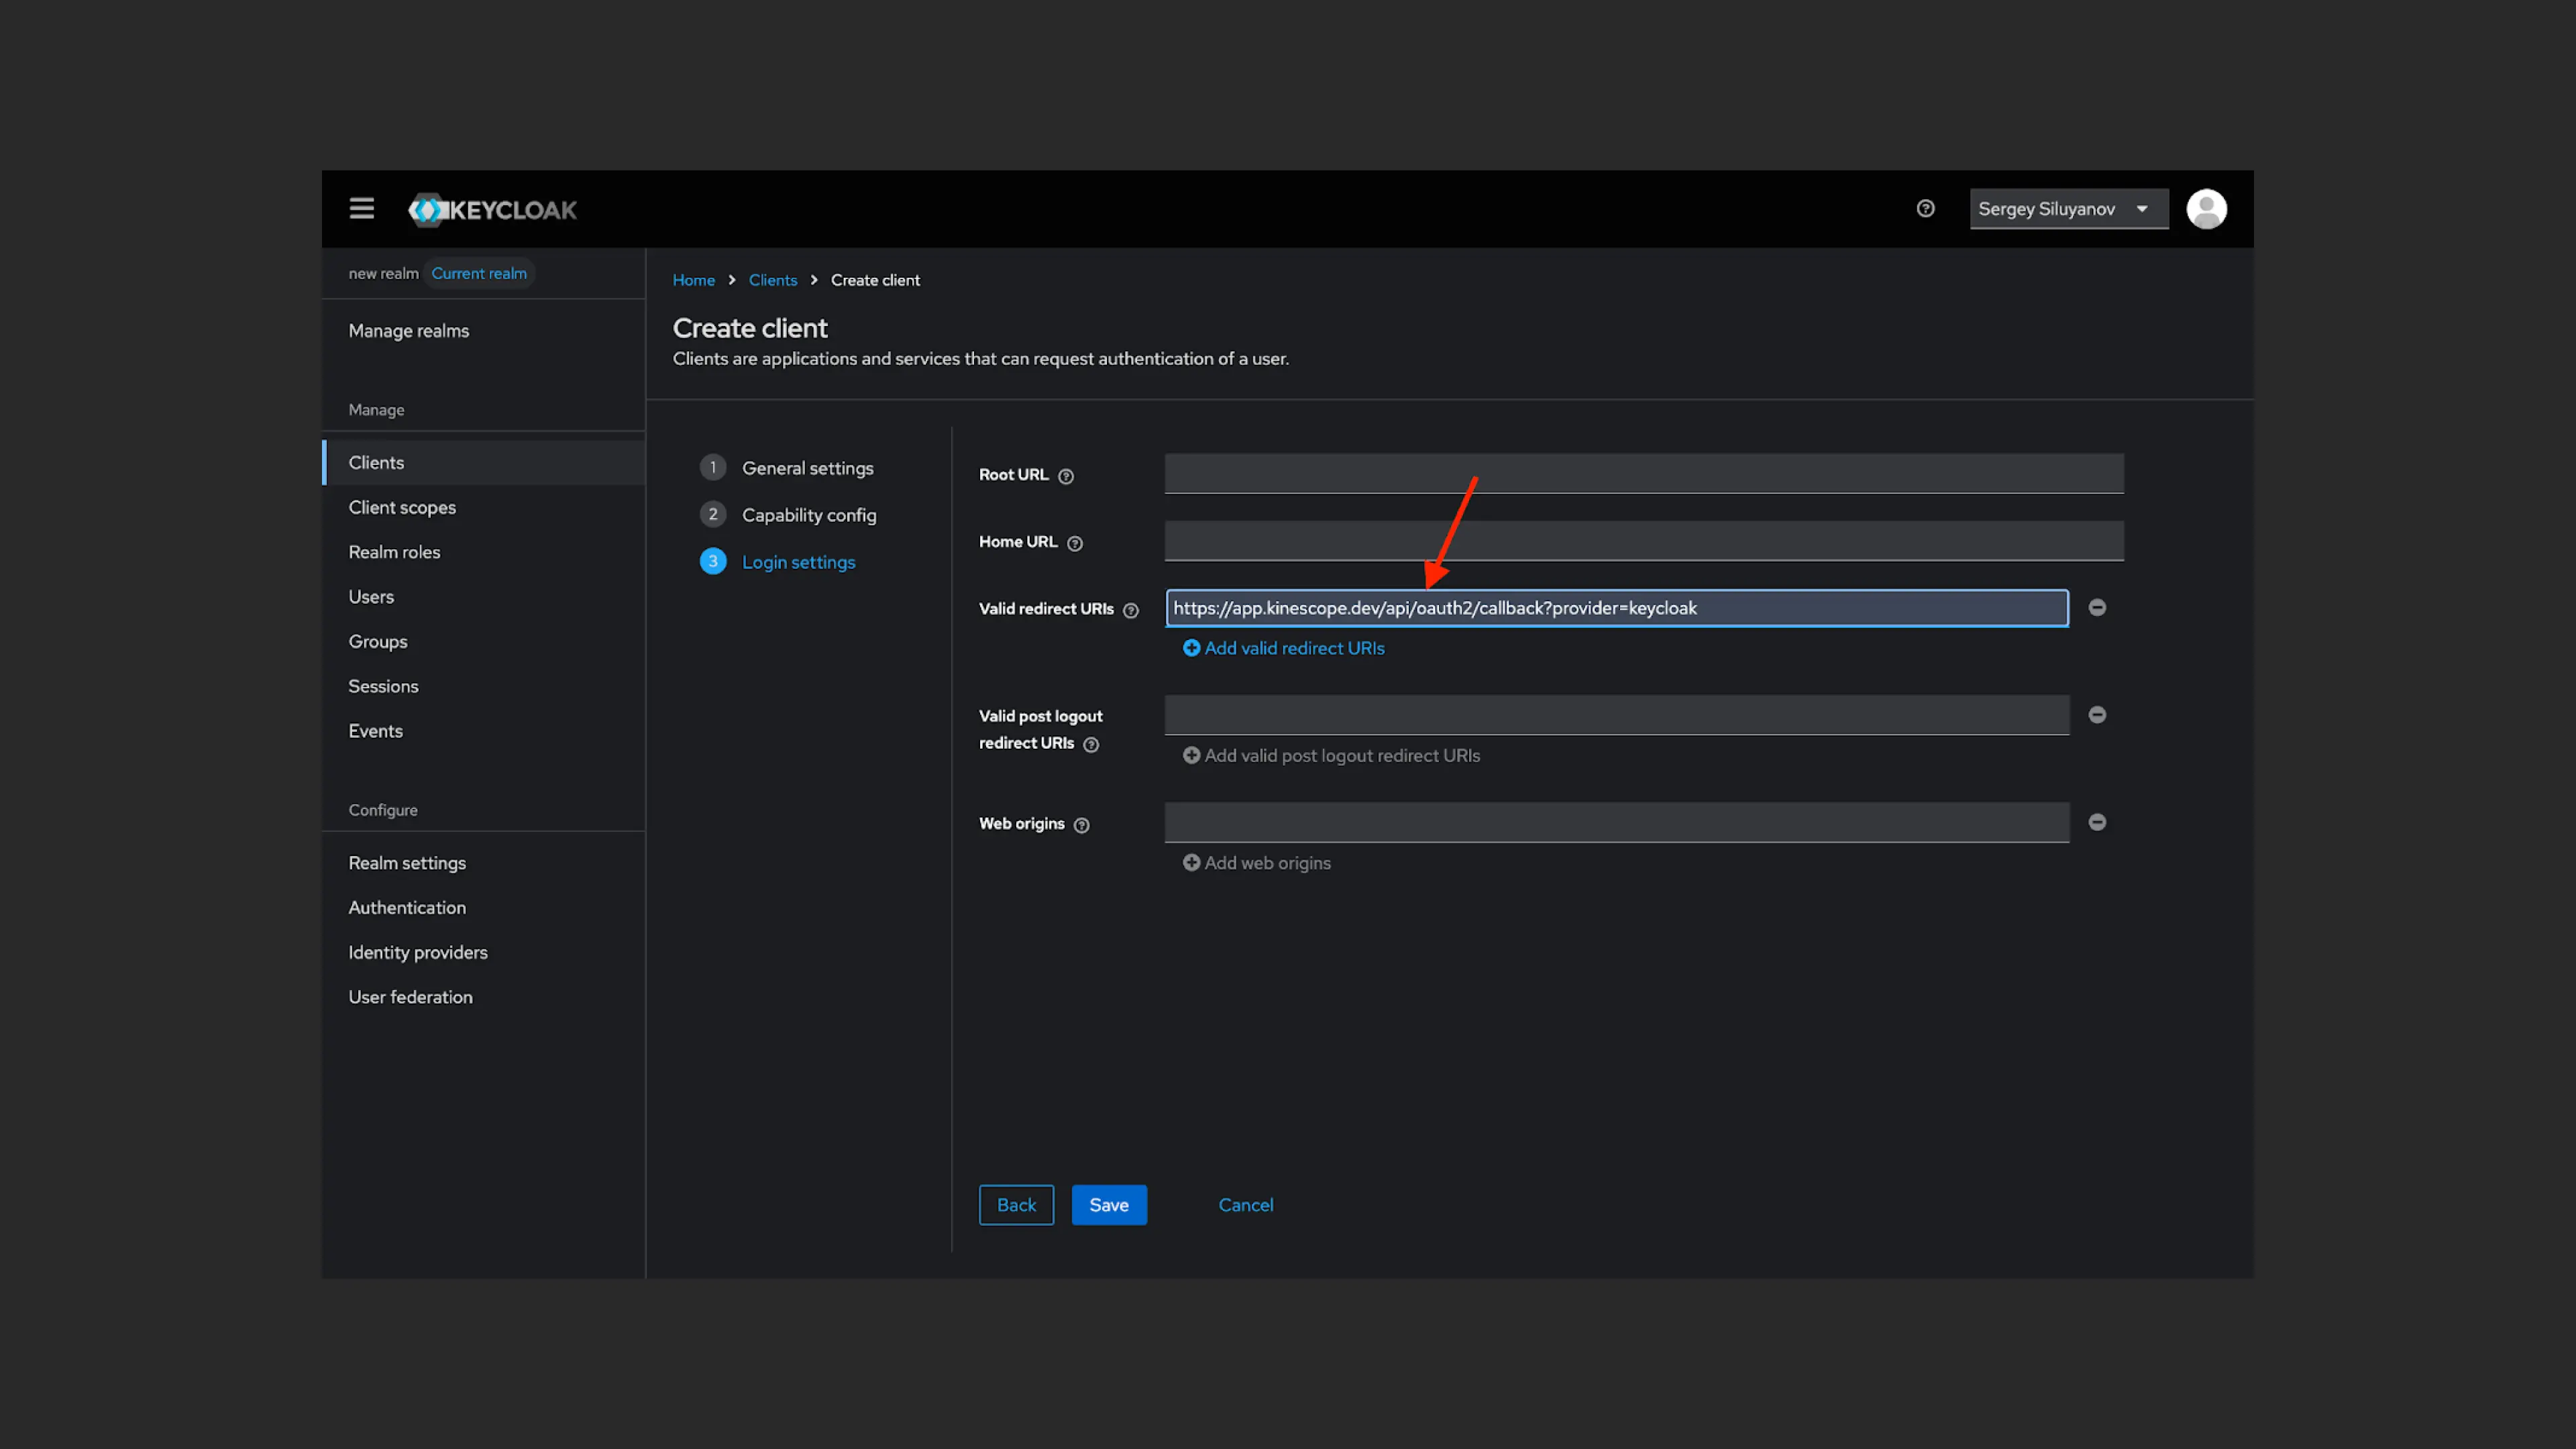Remove the valid redirect URI entry
The height and width of the screenshot is (1449, 2576).
click(2097, 608)
